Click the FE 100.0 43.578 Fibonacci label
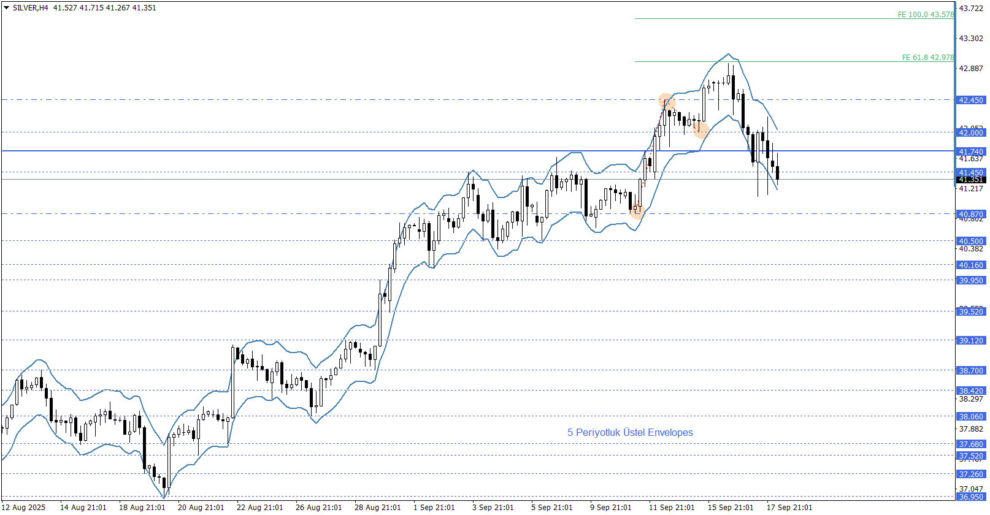This screenshot has height=515, width=990. pos(926,14)
